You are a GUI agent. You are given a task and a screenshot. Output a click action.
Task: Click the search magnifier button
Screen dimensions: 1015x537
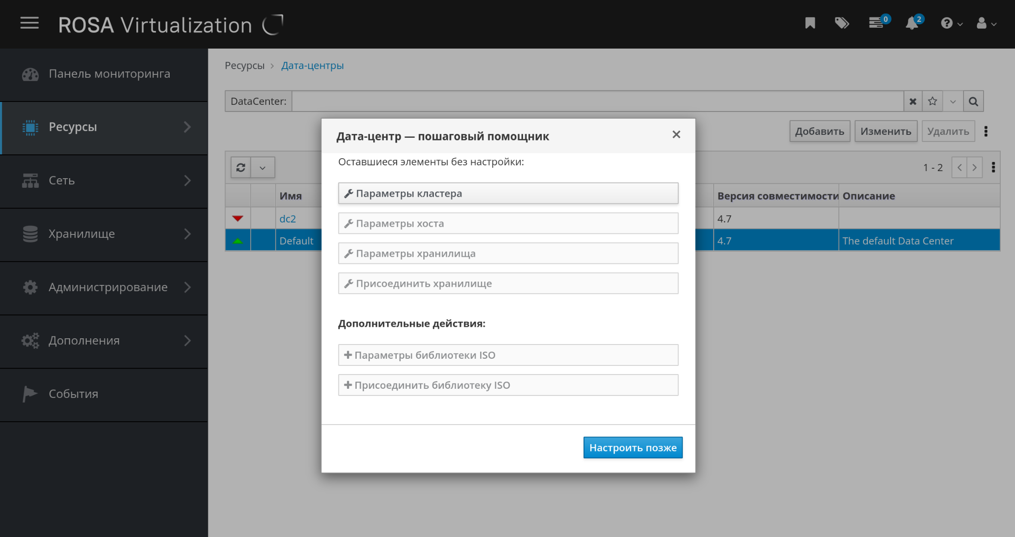coord(974,101)
